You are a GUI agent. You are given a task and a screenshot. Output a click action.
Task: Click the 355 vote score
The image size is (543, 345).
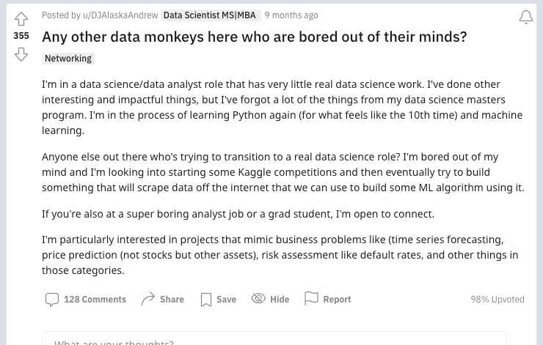click(21, 36)
